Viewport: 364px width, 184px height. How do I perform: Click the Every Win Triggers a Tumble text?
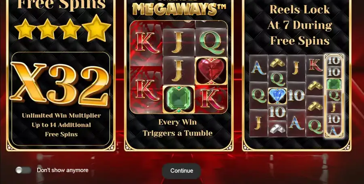(178, 128)
